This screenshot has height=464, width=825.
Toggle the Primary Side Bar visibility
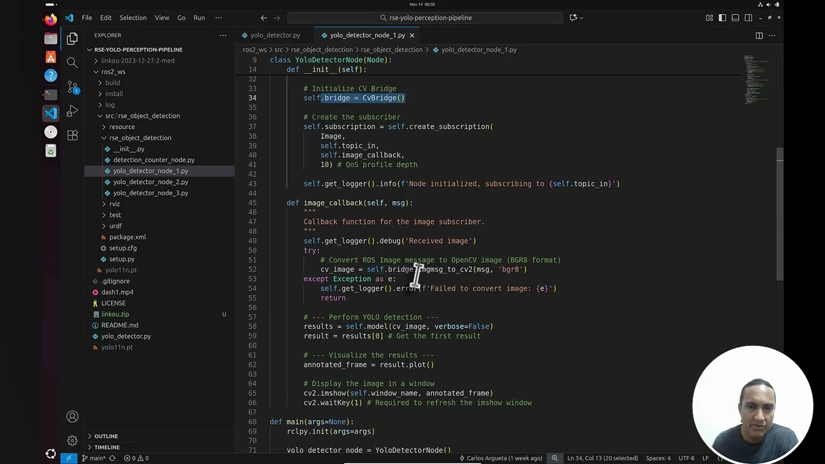723,17
